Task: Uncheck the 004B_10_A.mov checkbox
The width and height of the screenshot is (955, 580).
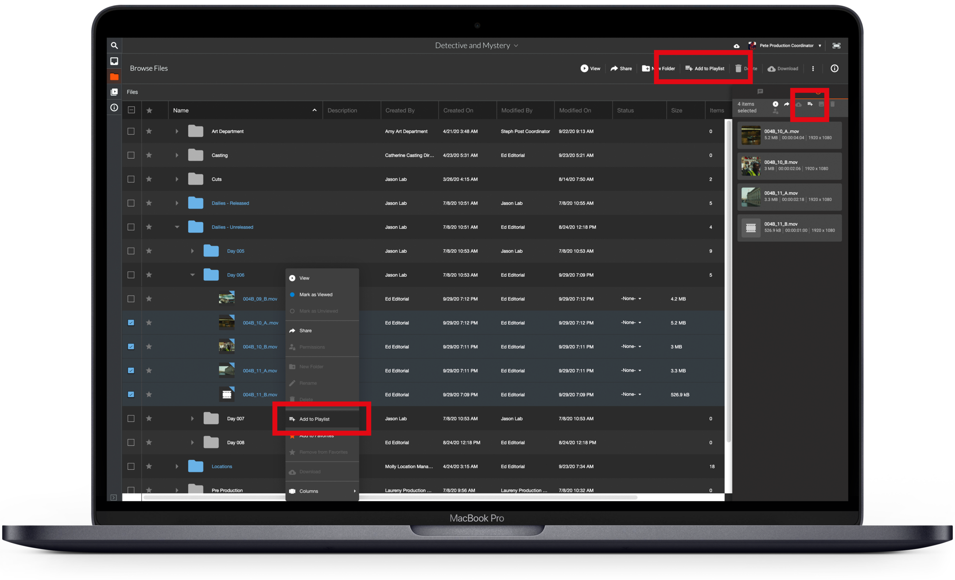Action: click(131, 323)
